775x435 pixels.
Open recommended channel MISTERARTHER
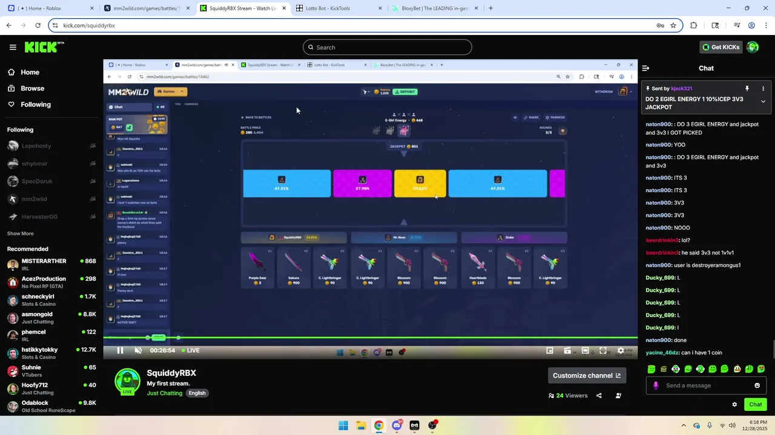[51, 265]
